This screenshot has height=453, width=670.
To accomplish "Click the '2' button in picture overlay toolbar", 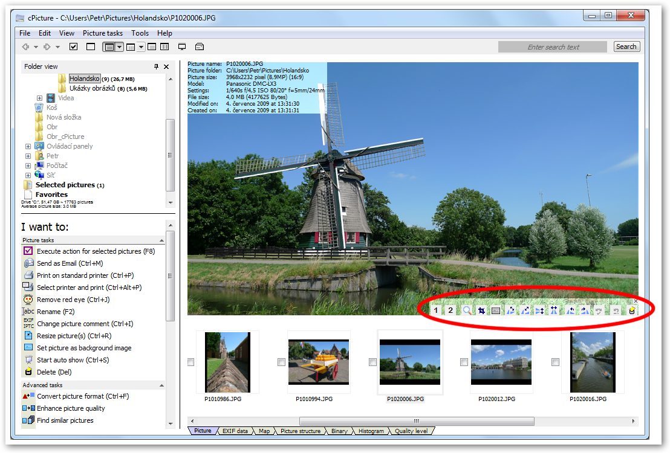I will (450, 310).
